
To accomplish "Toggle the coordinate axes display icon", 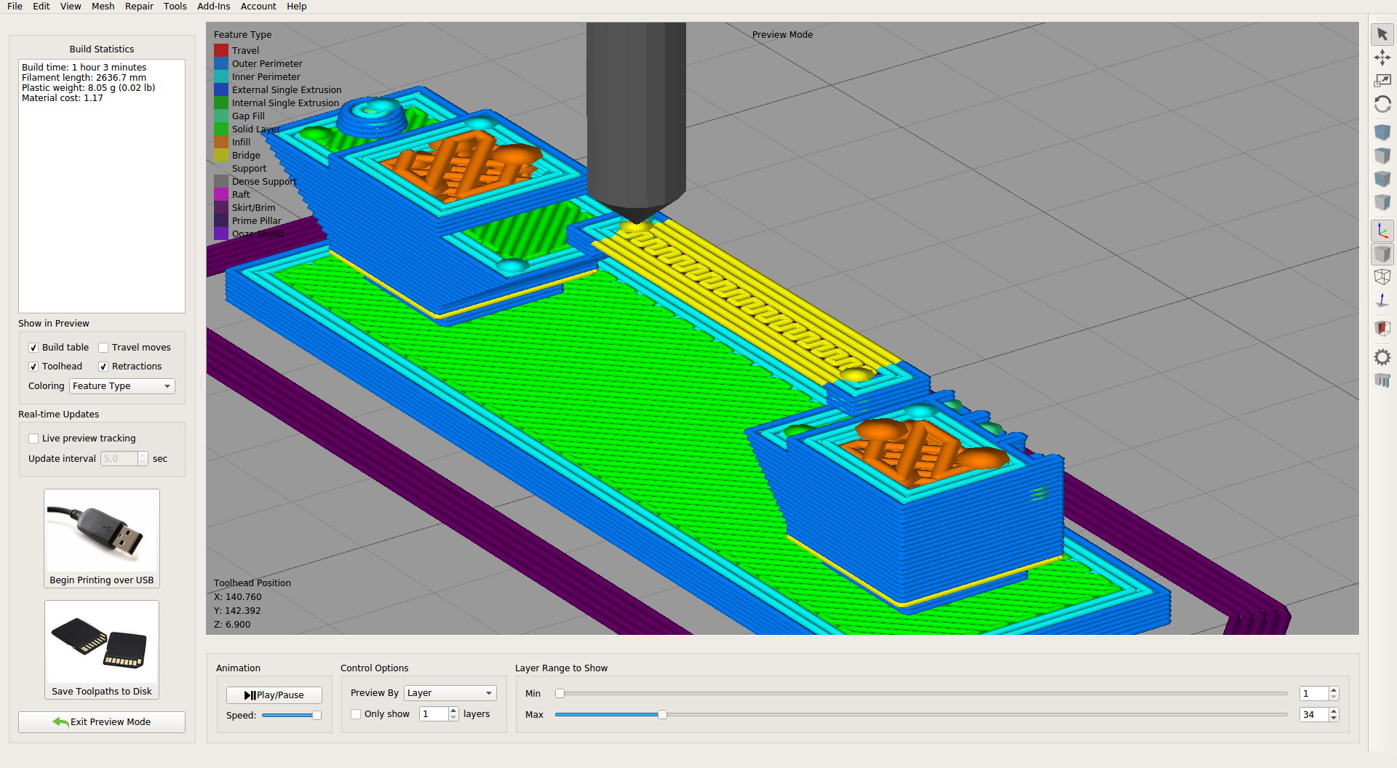I will [x=1382, y=231].
